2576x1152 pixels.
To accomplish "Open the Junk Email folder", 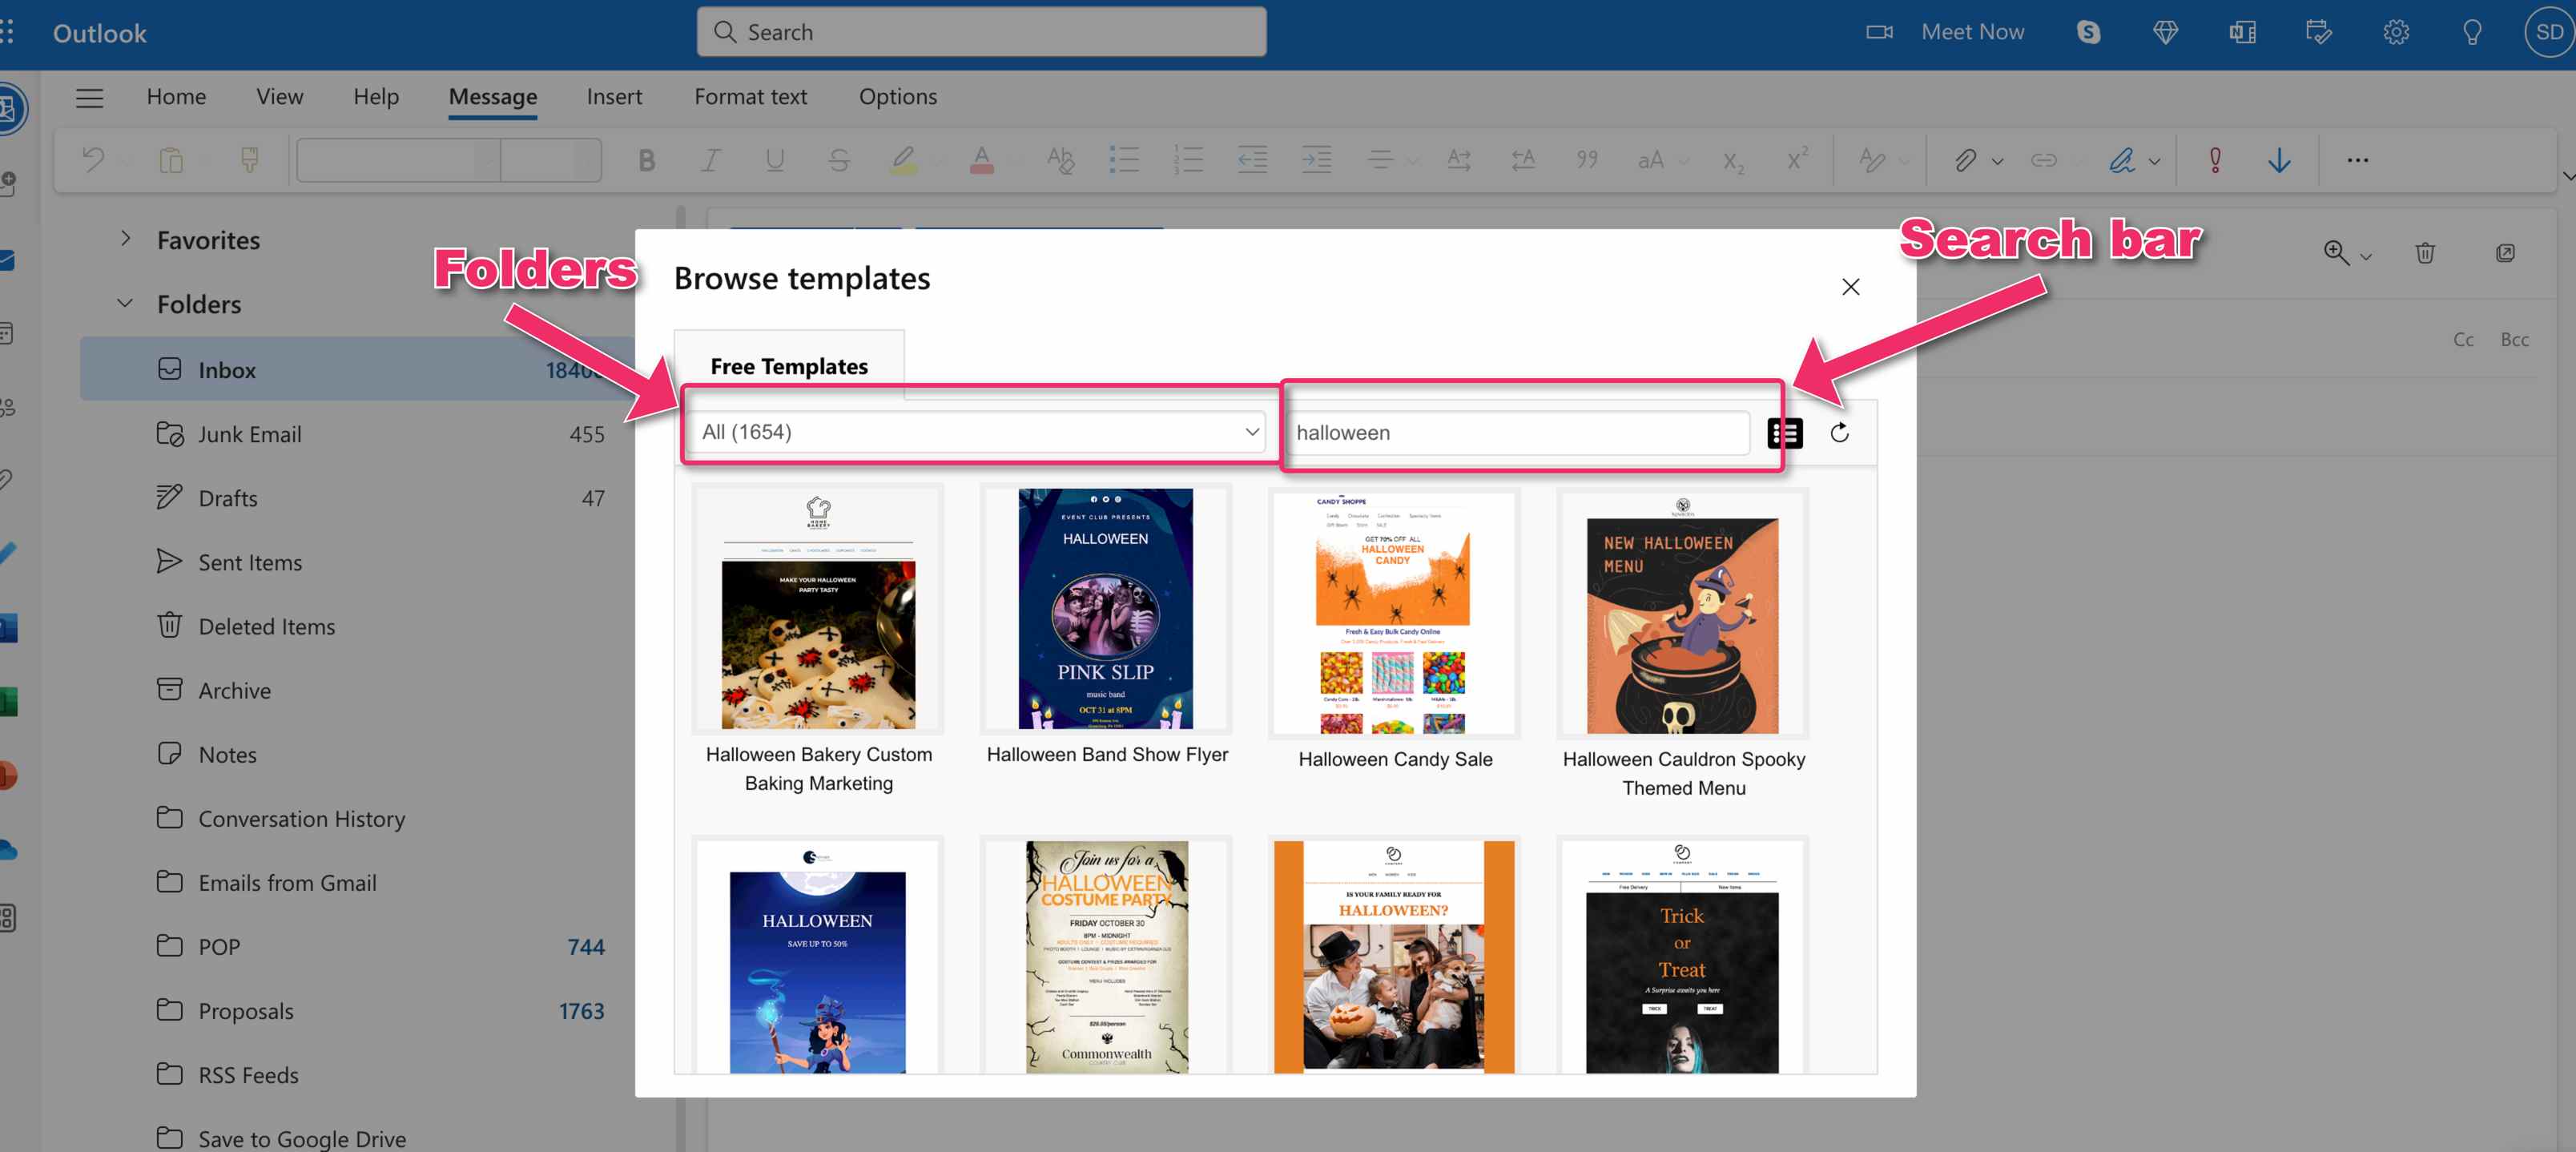I will [x=249, y=434].
